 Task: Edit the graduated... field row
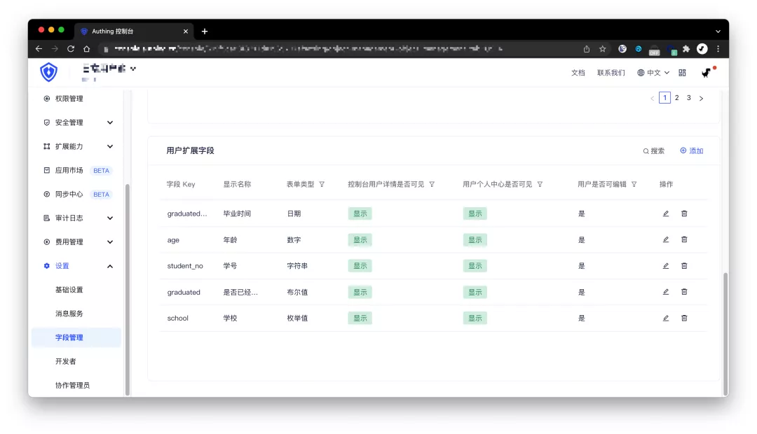[666, 213]
